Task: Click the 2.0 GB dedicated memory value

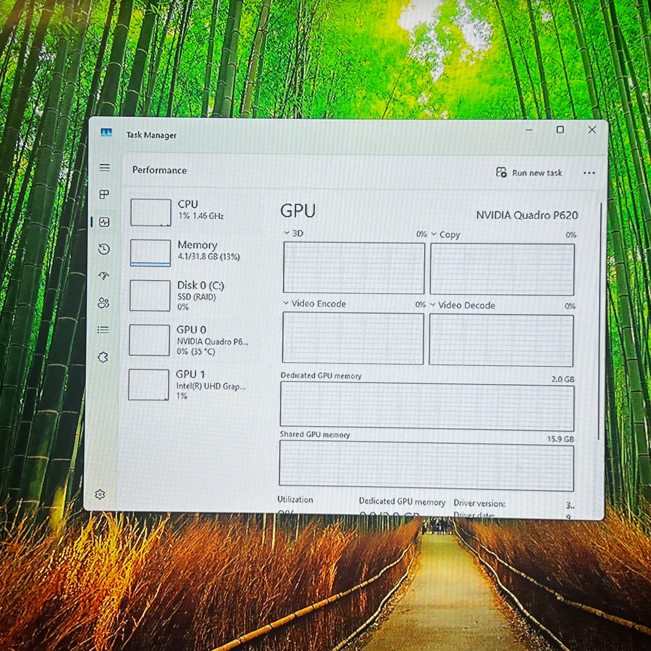Action: (563, 379)
